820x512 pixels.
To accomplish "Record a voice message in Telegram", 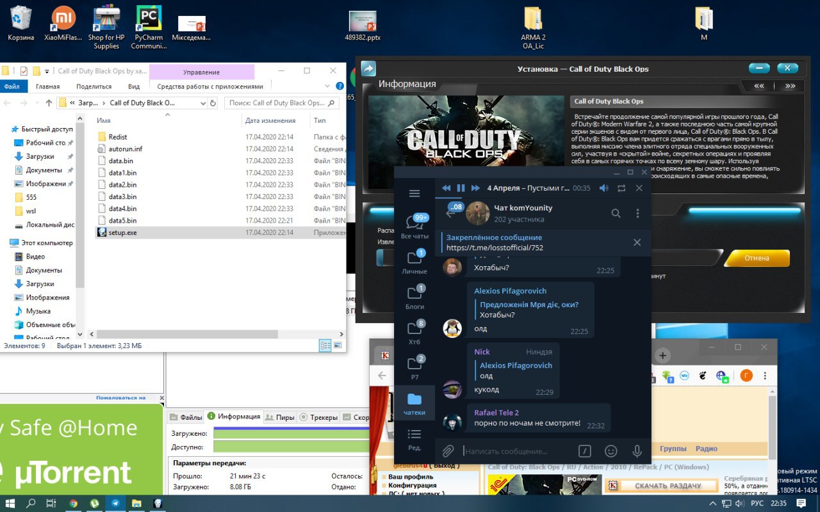I will pos(637,451).
